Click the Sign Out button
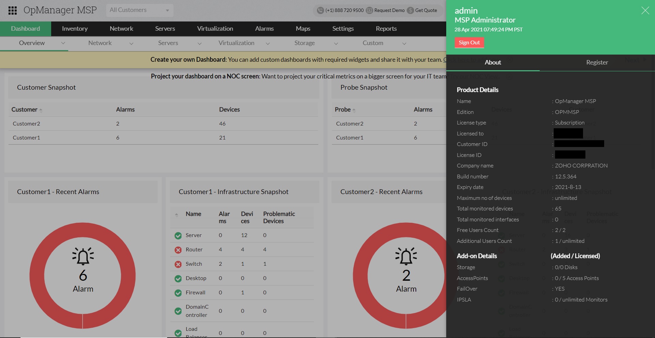The image size is (655, 338). click(469, 43)
